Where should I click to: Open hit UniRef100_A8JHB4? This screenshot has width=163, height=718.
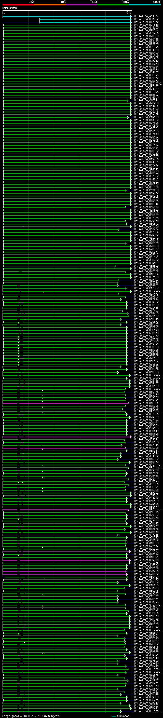point(146,17)
